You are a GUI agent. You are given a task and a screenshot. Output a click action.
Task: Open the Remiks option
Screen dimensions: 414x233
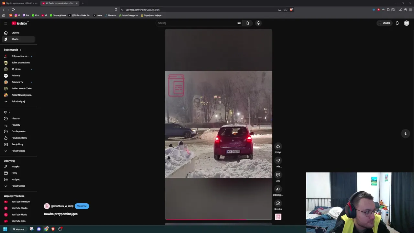pyautogui.click(x=278, y=203)
